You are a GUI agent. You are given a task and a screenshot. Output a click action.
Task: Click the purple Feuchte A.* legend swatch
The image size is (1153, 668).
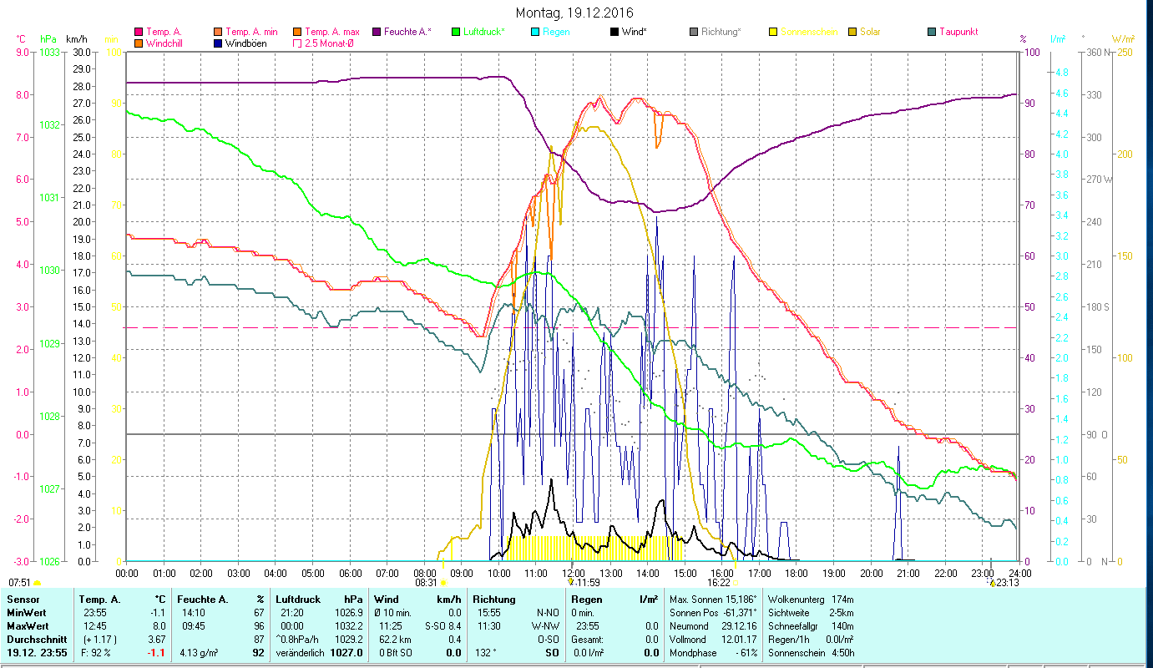[377, 32]
